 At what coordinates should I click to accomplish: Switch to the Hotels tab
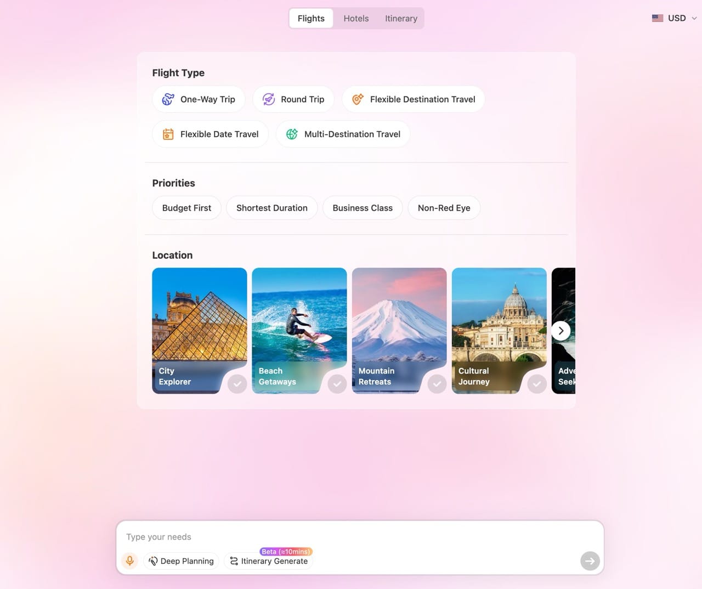point(356,18)
